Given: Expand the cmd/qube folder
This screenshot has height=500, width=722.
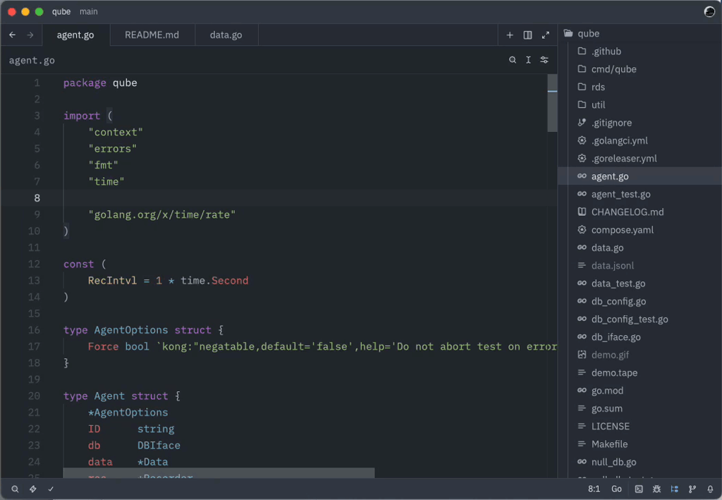Looking at the screenshot, I should point(613,69).
